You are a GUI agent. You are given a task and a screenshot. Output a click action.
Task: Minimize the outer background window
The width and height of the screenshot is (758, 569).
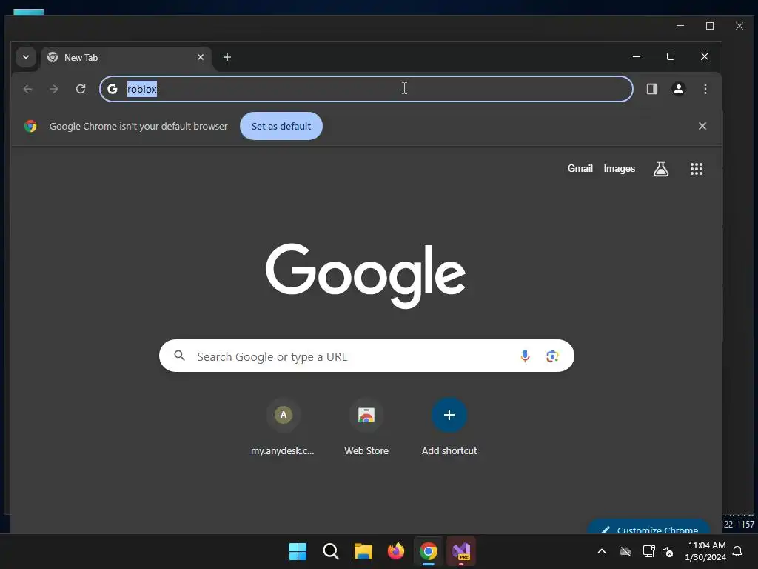coord(680,26)
